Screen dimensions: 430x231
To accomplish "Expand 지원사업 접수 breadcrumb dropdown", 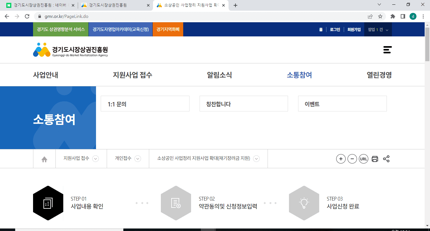I will coord(95,159).
